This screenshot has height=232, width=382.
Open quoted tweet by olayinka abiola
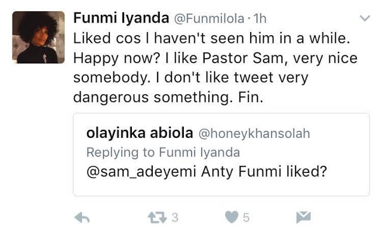221,154
